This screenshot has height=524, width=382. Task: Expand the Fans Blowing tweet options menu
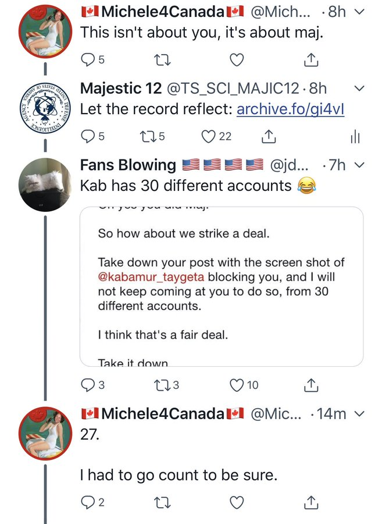pos(359,165)
